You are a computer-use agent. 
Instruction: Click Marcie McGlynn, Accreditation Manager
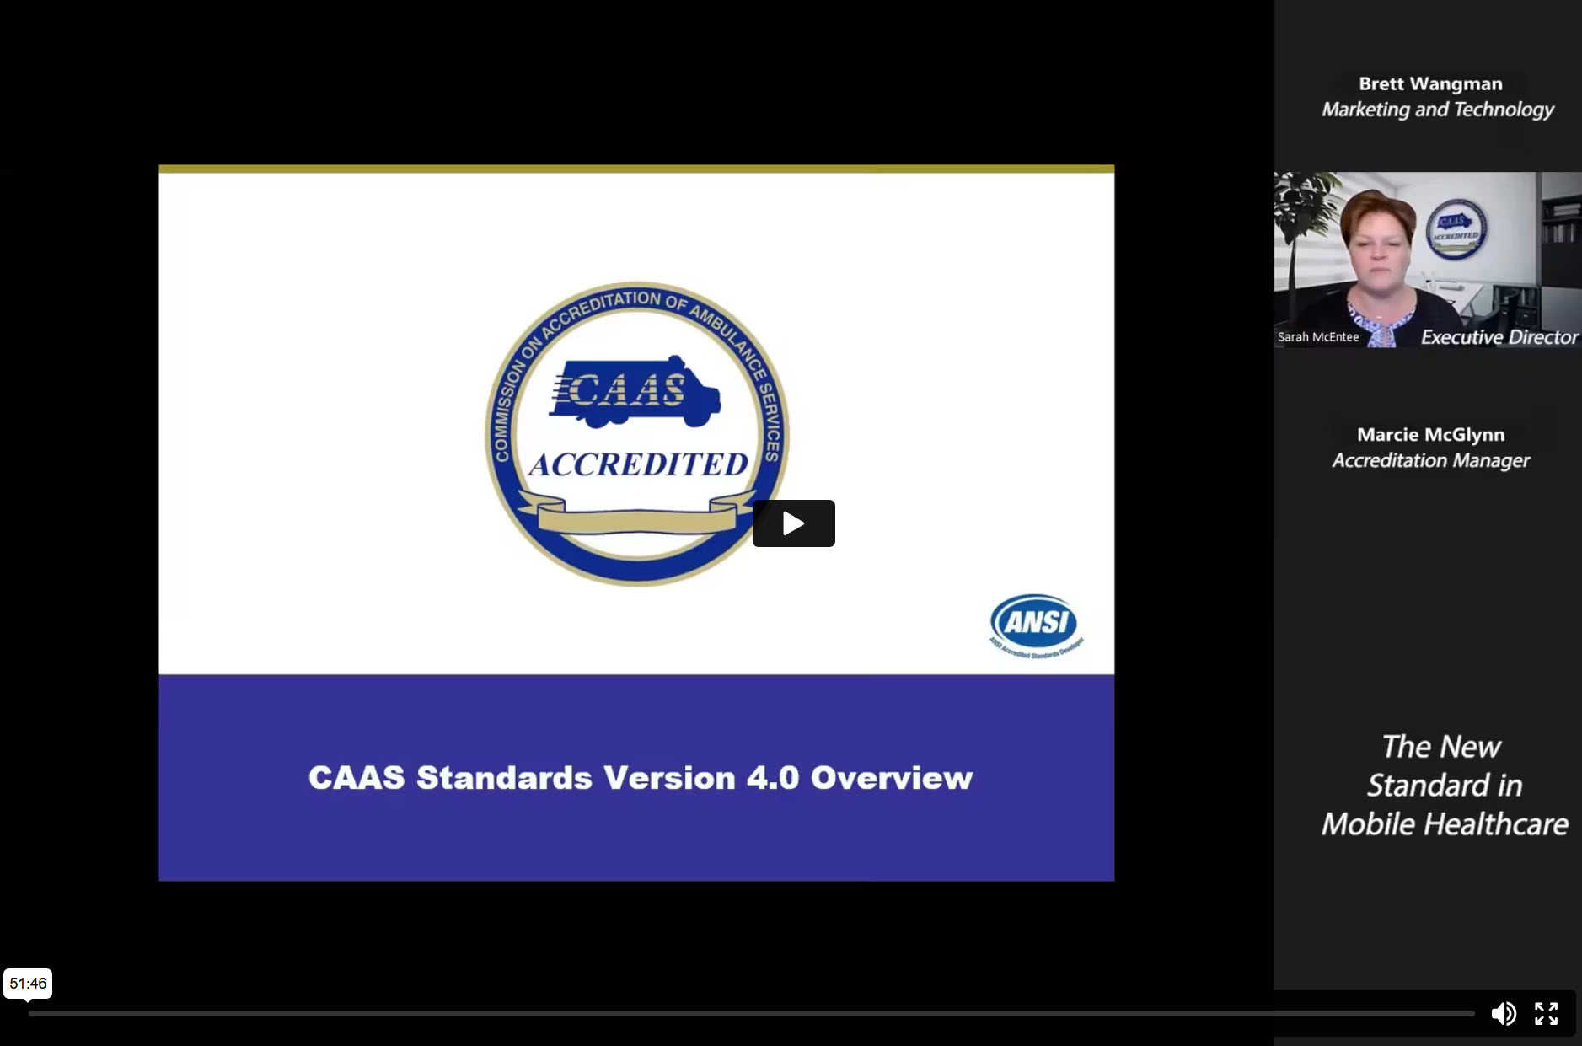[1429, 447]
